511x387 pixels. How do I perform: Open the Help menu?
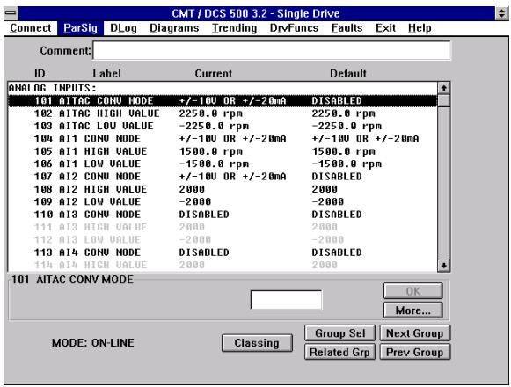point(420,28)
